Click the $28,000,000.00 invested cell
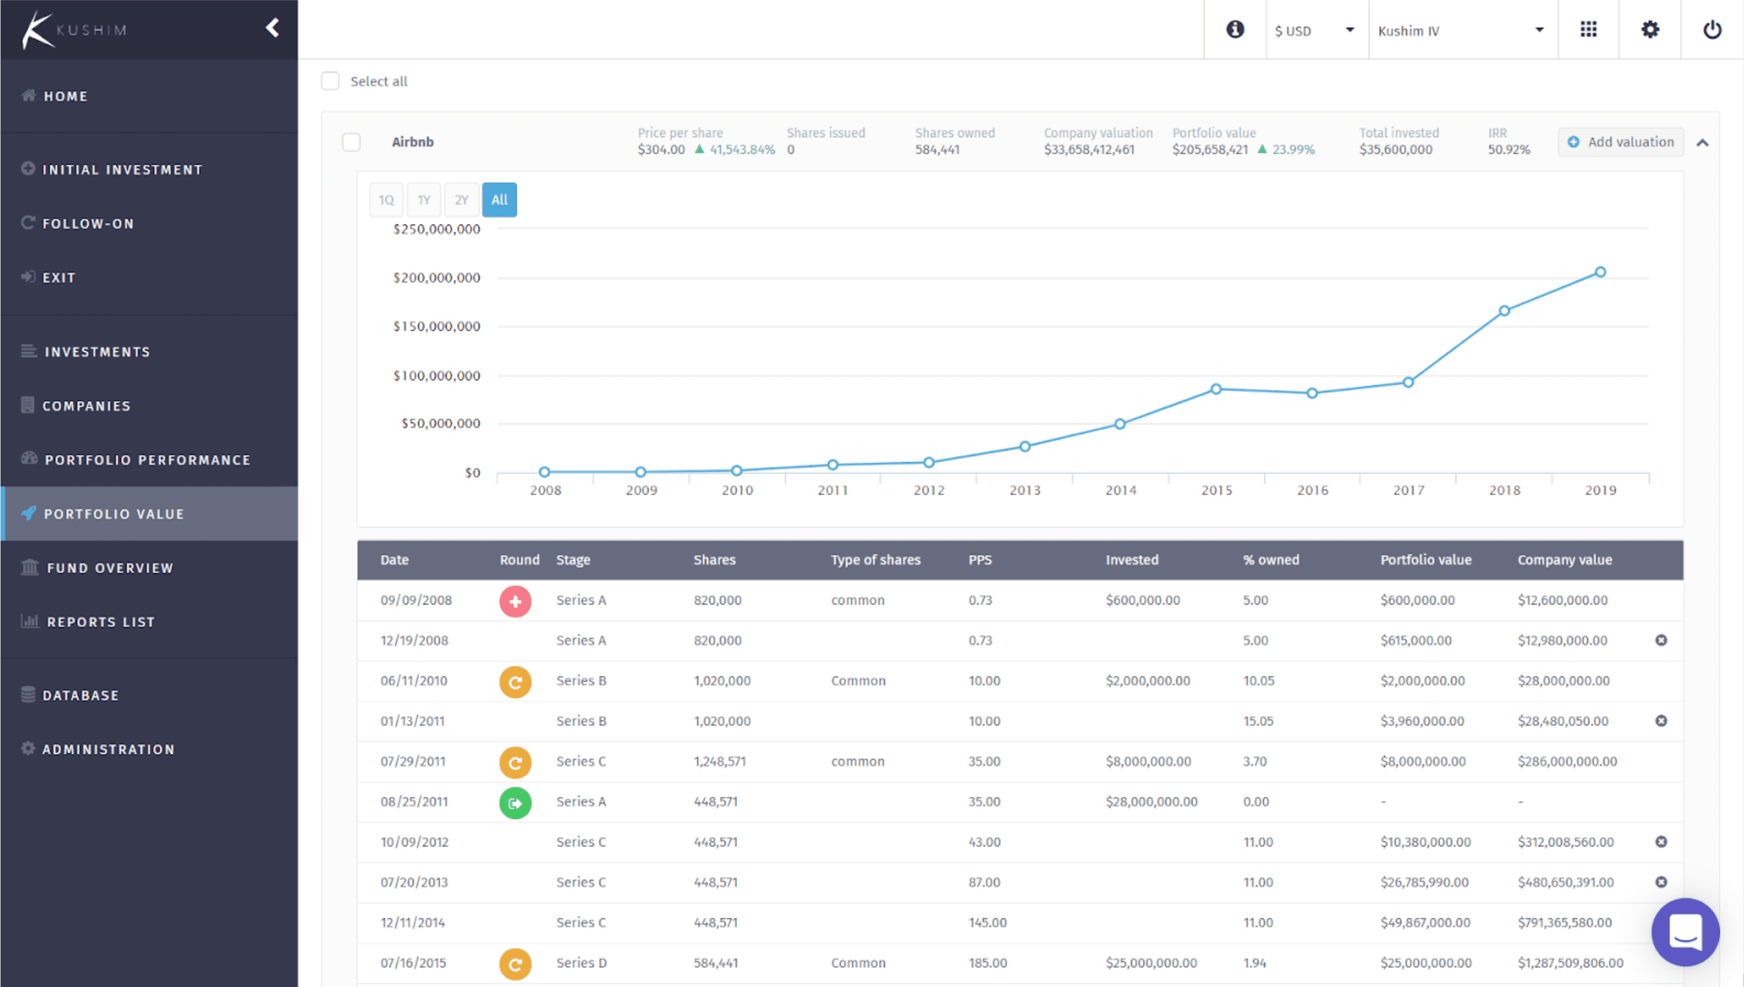This screenshot has height=987, width=1744. click(1152, 802)
